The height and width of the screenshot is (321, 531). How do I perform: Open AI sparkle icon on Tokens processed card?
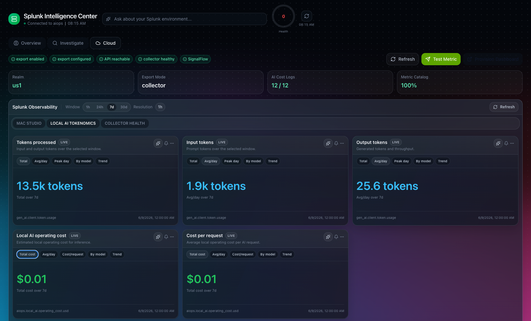[x=158, y=143]
